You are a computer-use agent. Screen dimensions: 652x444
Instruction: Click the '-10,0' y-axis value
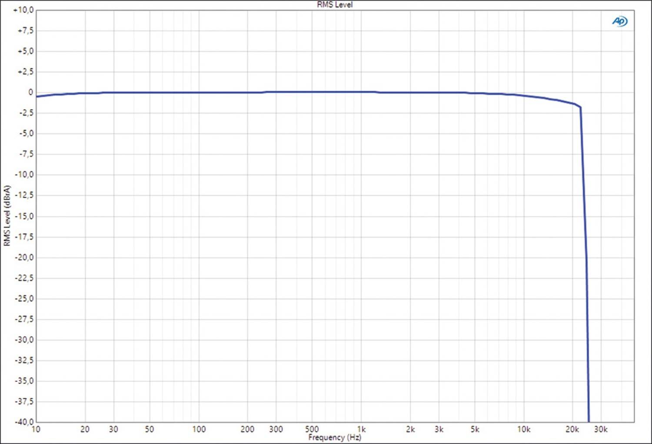[24, 175]
